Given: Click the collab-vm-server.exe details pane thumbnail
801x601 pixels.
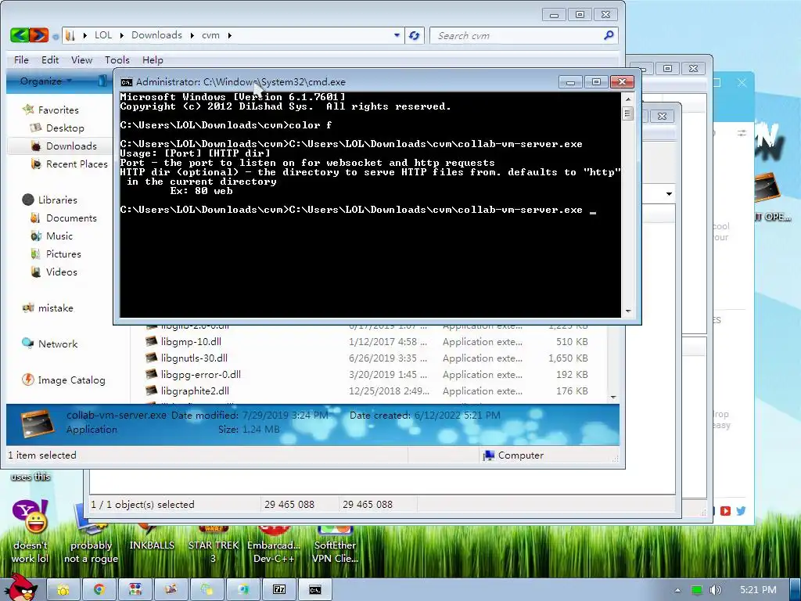Looking at the screenshot, I should tap(37, 423).
